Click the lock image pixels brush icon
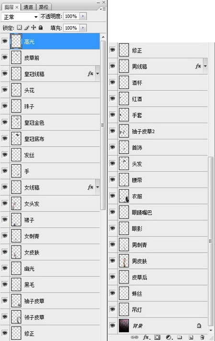 pyautogui.click(x=26, y=27)
